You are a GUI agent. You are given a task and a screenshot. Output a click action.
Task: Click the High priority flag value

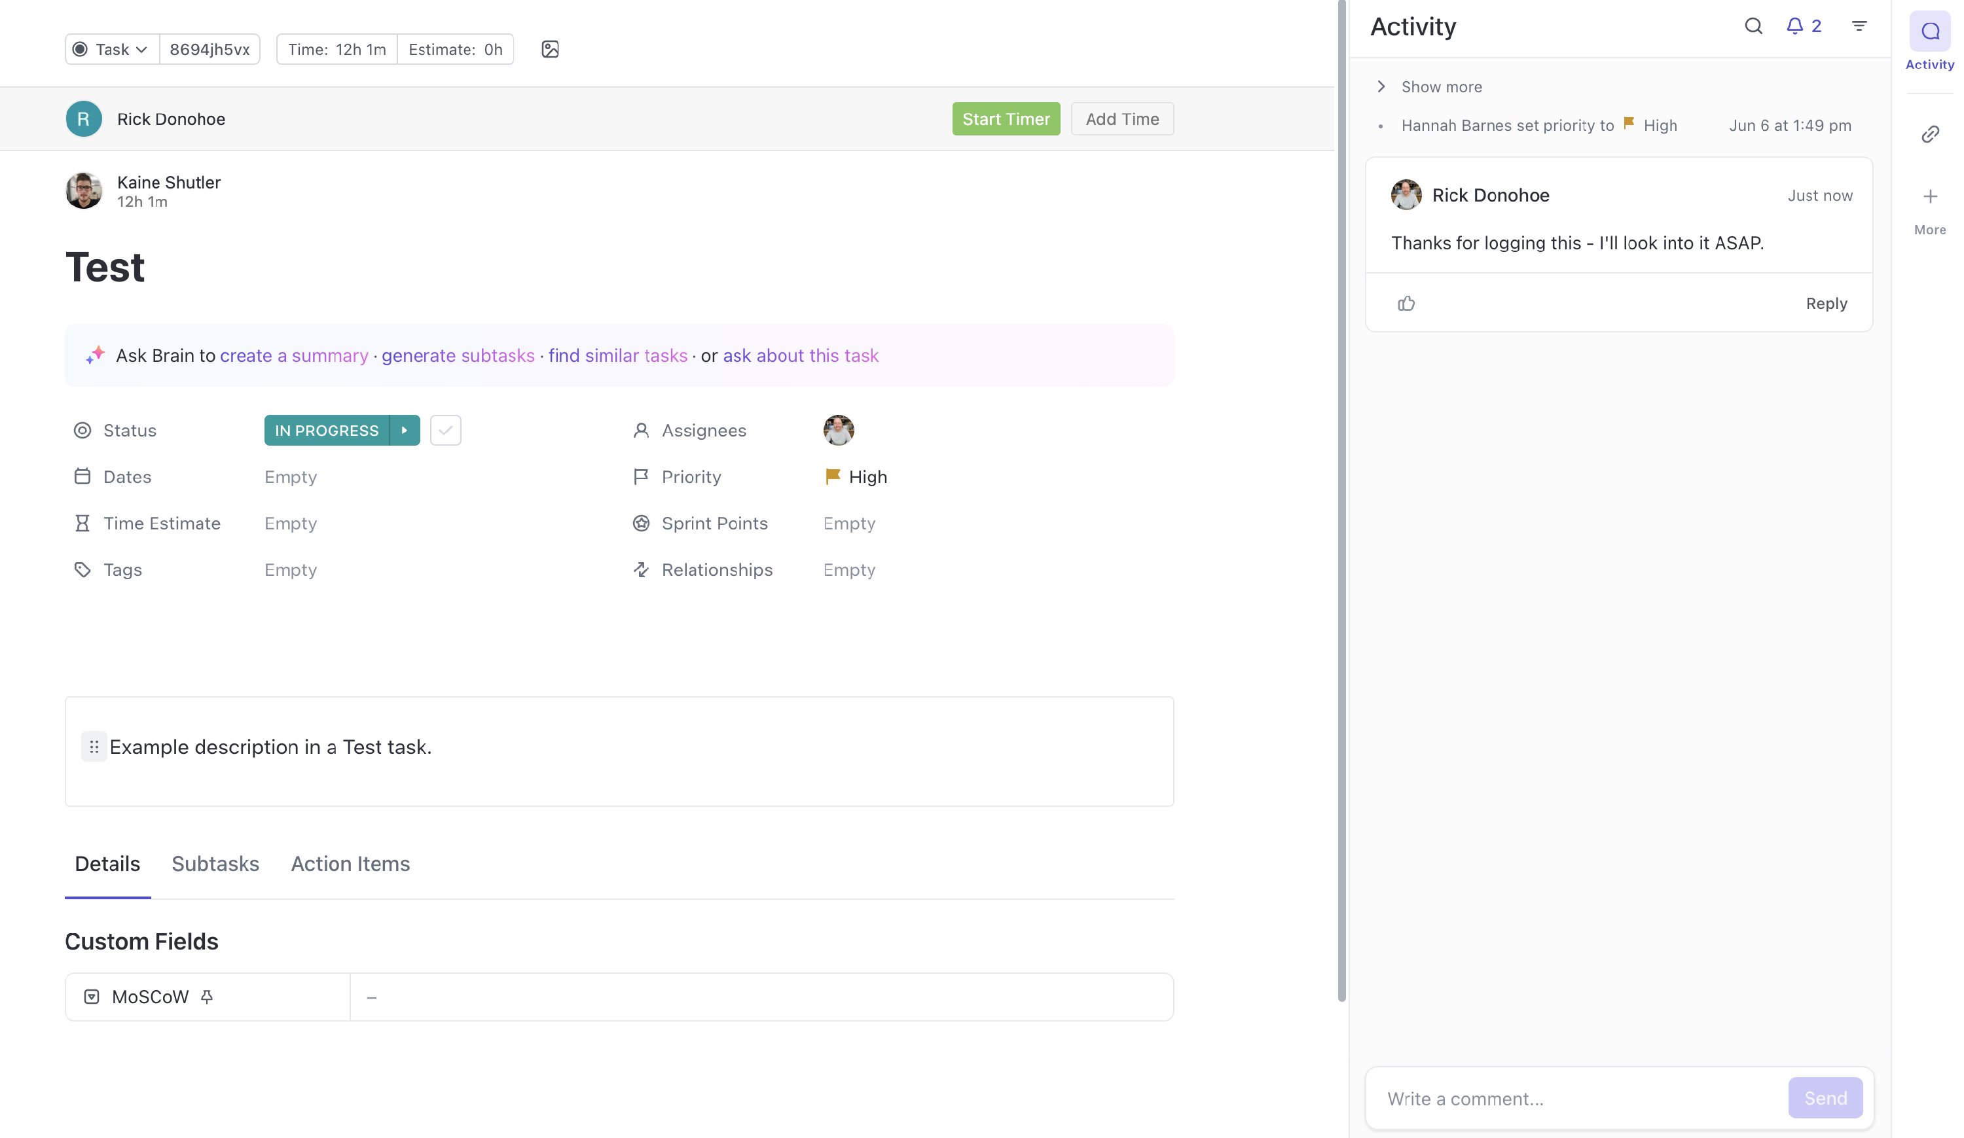tap(856, 476)
